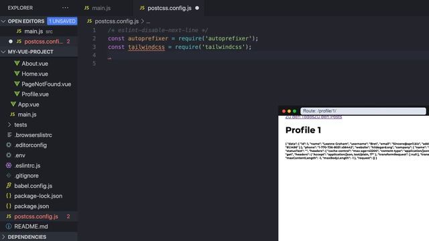The image size is (429, 241).
Task: Click the info icon of README.md
Action: click(9, 226)
